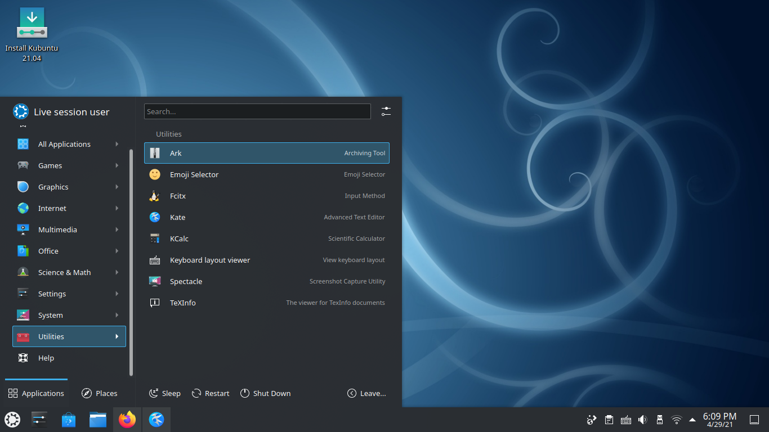
Task: Open the Keyboard layout viewer
Action: [266, 260]
